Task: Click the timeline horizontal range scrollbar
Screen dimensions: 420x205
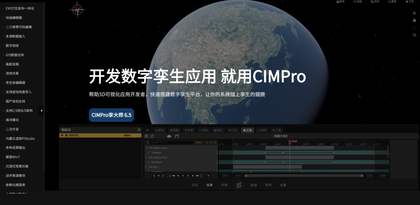Action: [x=304, y=176]
